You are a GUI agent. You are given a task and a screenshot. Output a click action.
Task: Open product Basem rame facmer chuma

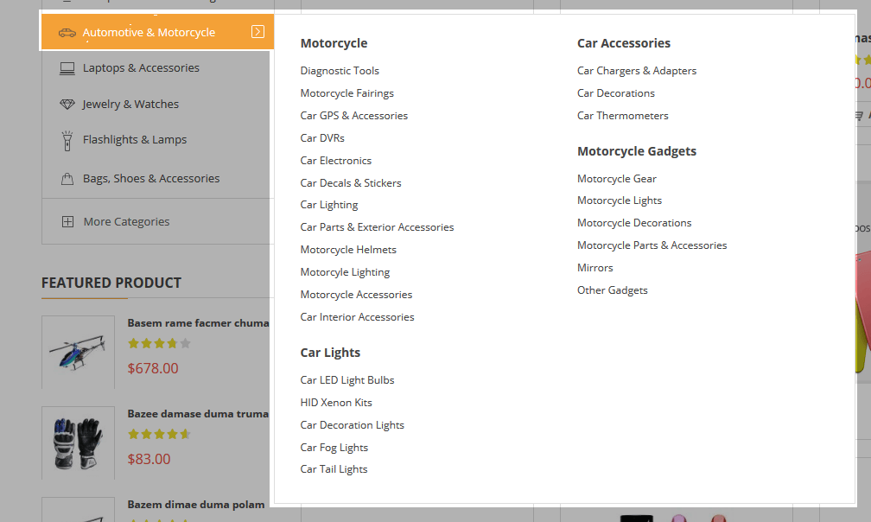point(199,323)
